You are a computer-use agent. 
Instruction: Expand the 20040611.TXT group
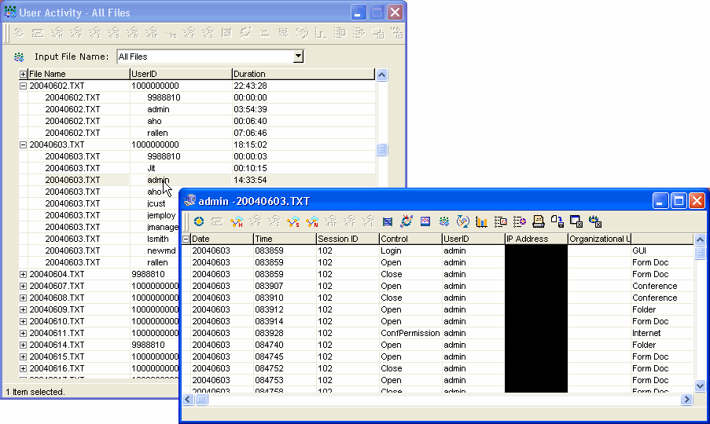click(x=23, y=333)
